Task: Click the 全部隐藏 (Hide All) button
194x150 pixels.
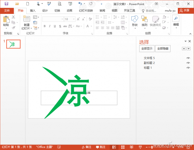Action: click(163, 49)
